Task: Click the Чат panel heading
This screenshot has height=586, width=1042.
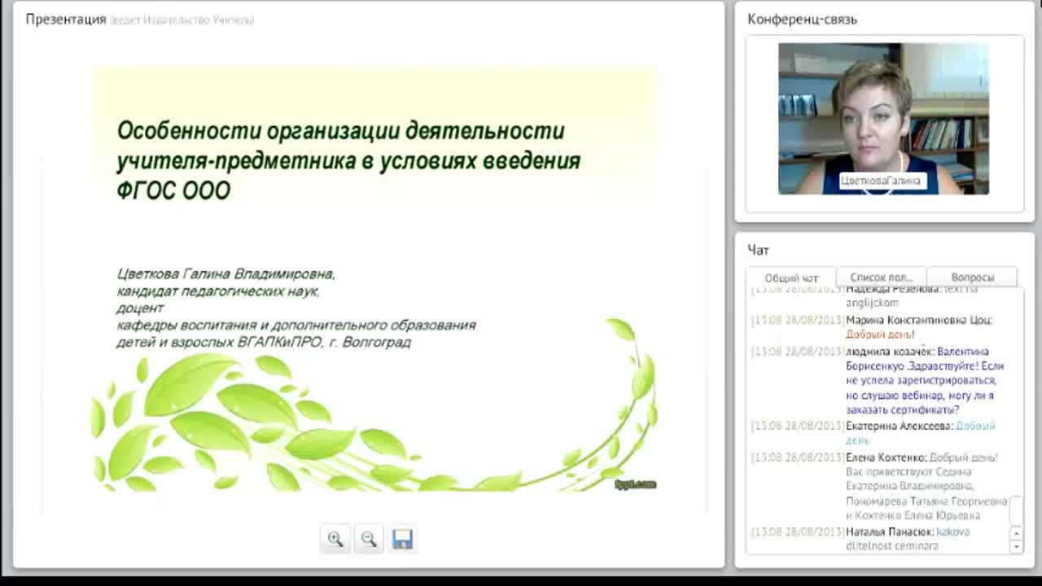Action: [x=758, y=250]
